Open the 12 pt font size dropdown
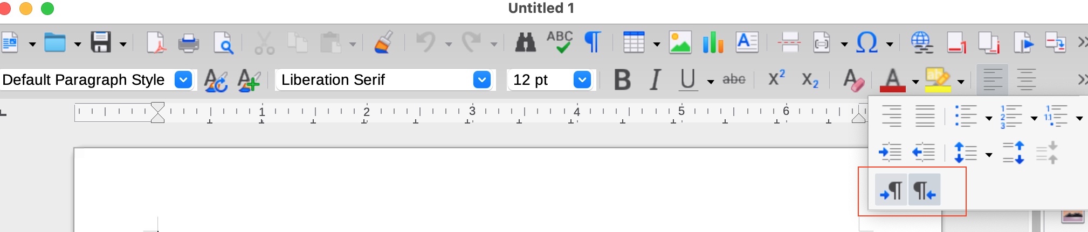Viewport: 1088px width, 232px height. 582,80
